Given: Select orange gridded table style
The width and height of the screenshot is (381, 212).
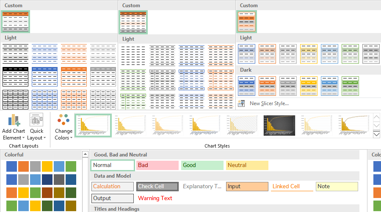Looking at the screenshot, I should [74, 100].
